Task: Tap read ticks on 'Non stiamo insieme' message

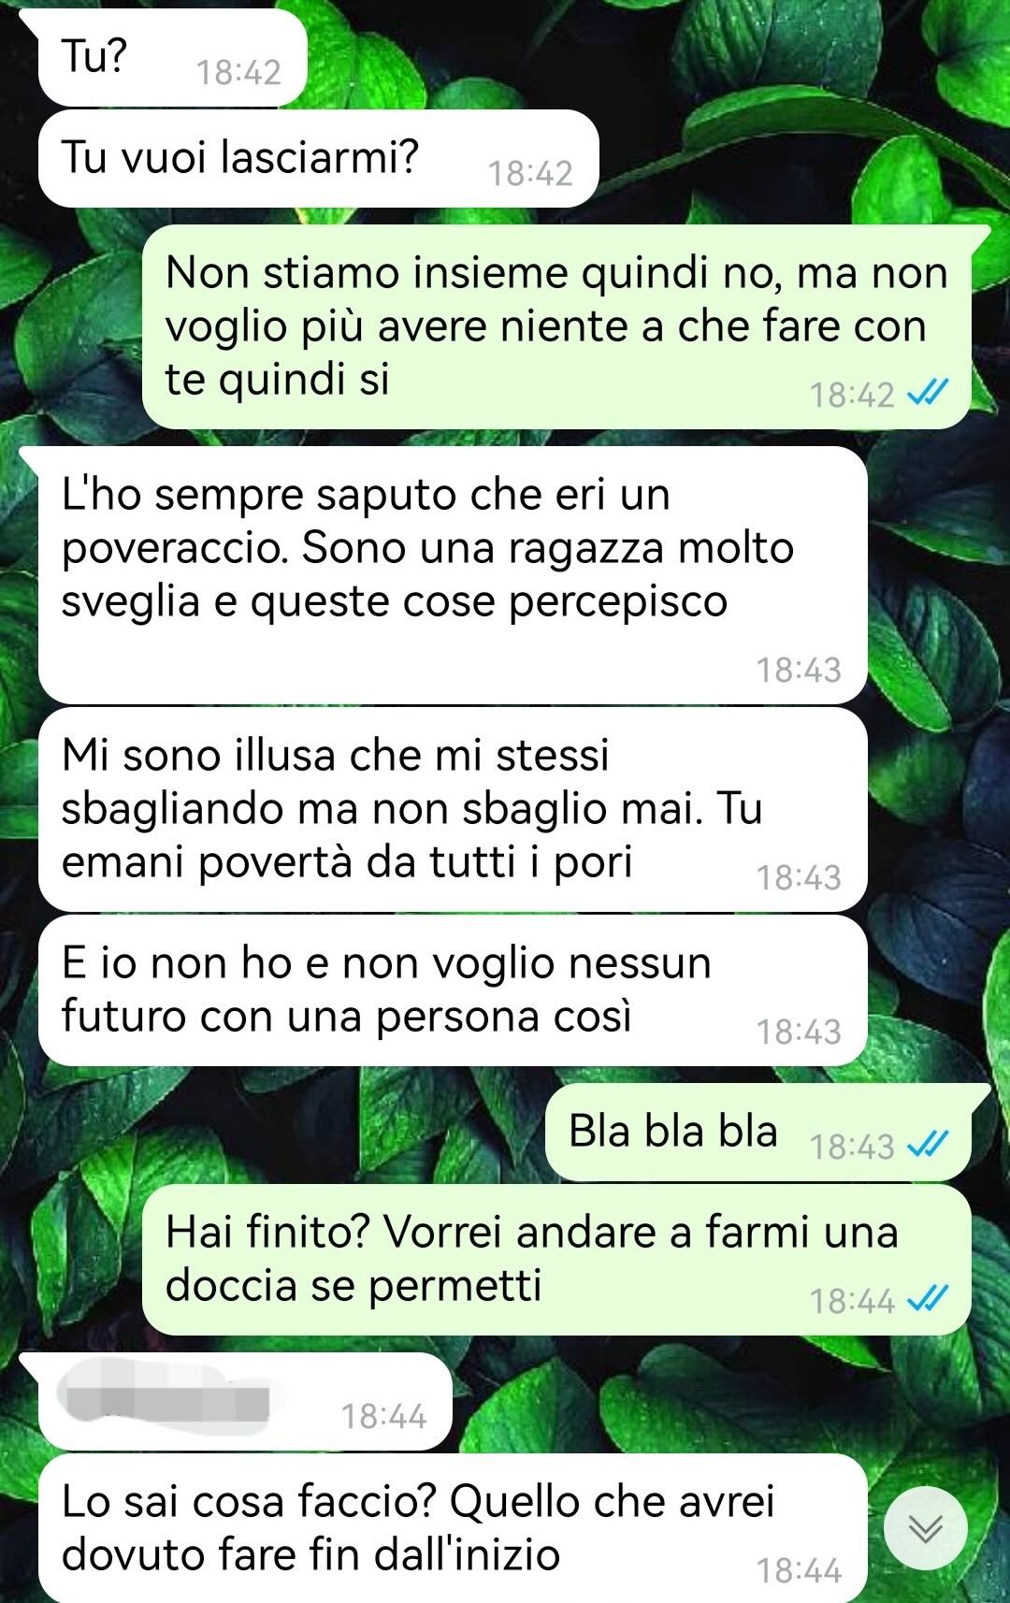Action: click(928, 393)
